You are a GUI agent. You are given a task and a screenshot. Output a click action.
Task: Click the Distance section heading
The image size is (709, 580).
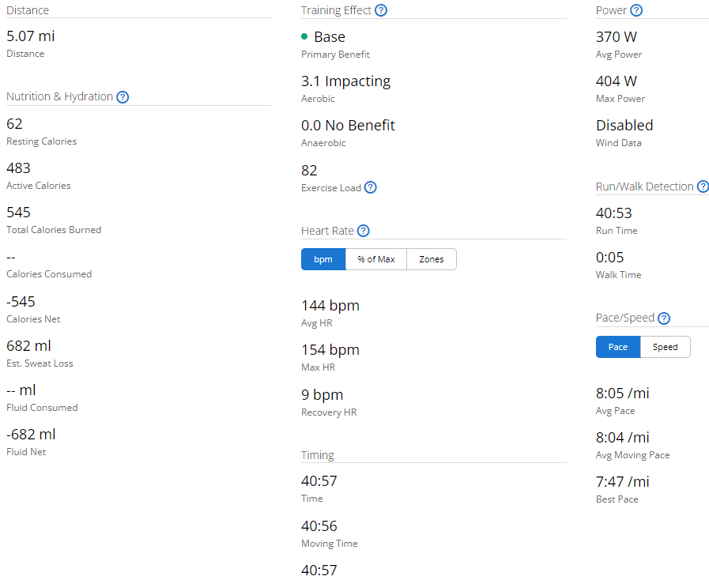(x=28, y=10)
